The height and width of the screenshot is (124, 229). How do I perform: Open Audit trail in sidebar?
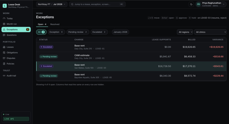[x=16, y=76]
